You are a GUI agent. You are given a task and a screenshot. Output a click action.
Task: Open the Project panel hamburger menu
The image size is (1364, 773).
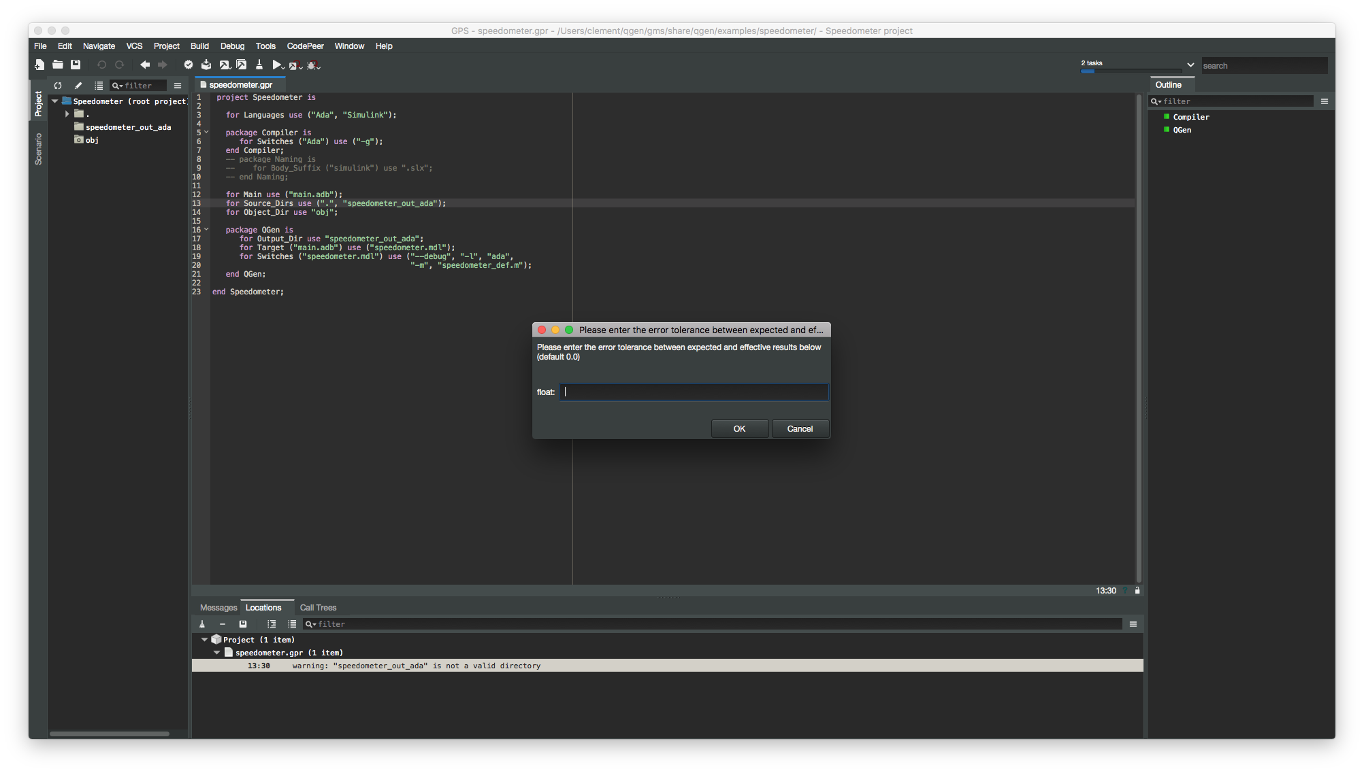tap(178, 86)
